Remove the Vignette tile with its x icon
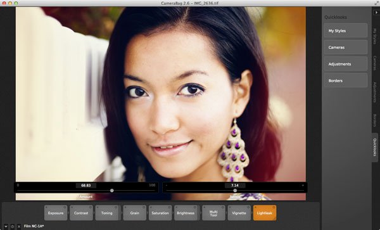Image resolution: width=380 pixels, height=230 pixels. coord(230,207)
